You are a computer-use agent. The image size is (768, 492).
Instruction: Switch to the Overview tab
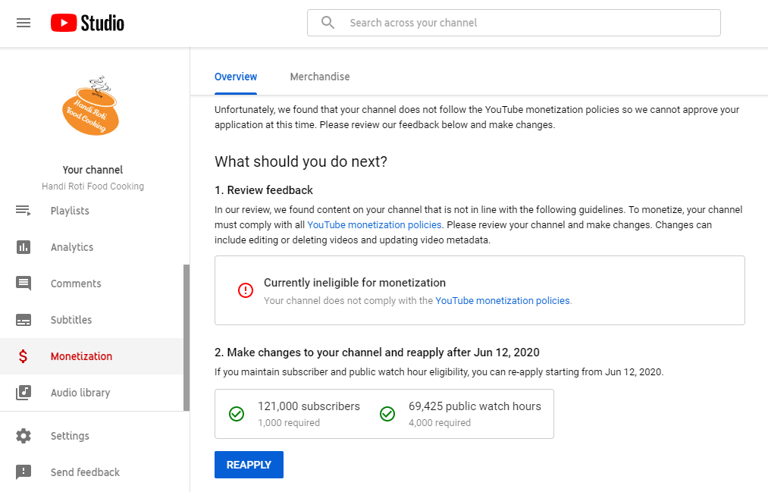pos(236,77)
